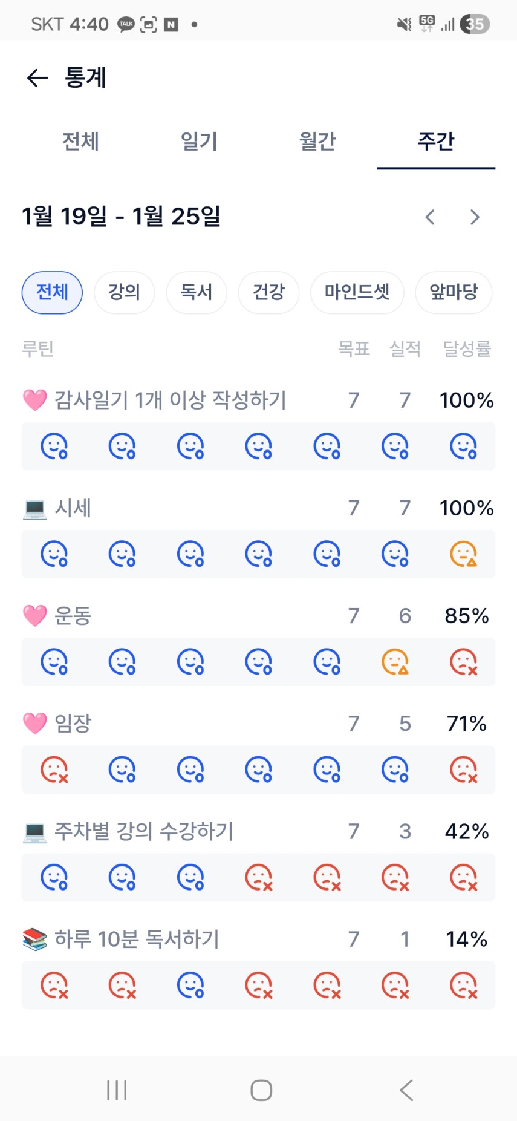Select the 전체 category filter chip
The image size is (517, 1121).
pyautogui.click(x=52, y=293)
